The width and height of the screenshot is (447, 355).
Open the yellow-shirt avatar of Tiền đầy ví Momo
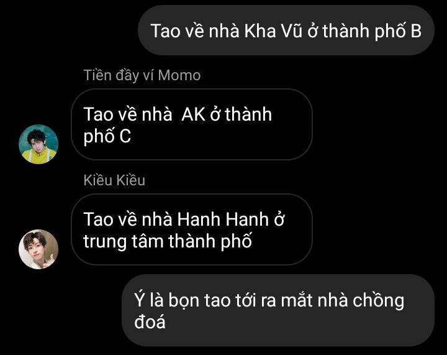[38, 144]
